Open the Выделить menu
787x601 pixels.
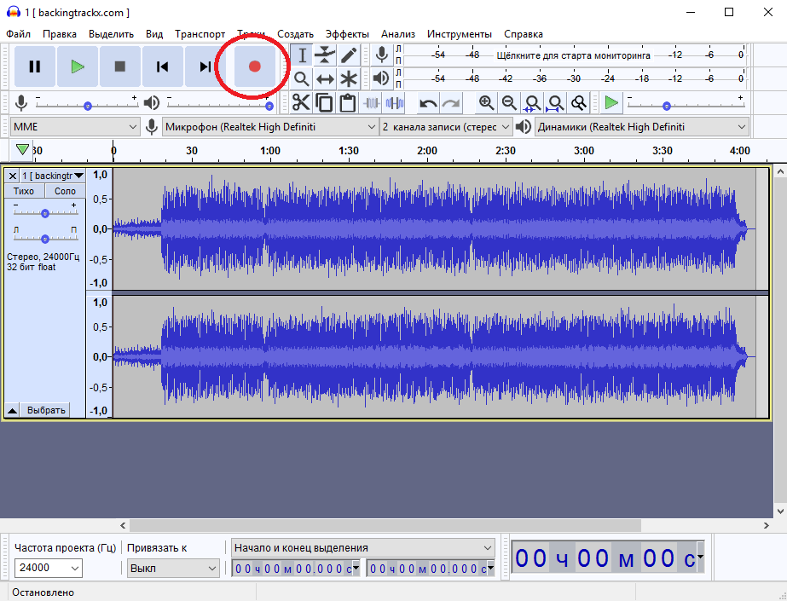pyautogui.click(x=112, y=34)
